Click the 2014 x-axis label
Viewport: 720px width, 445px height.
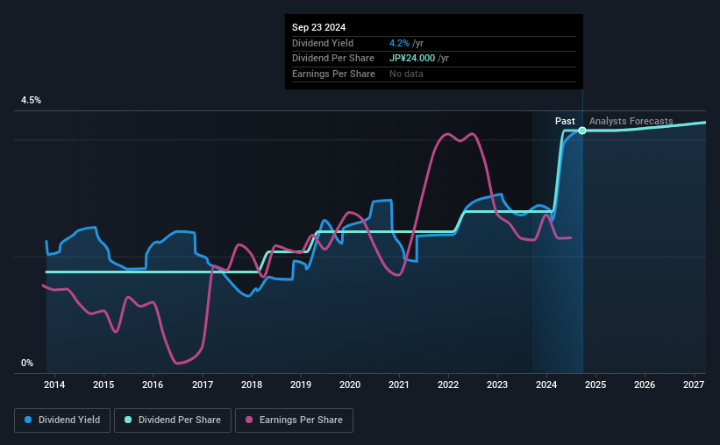54,385
